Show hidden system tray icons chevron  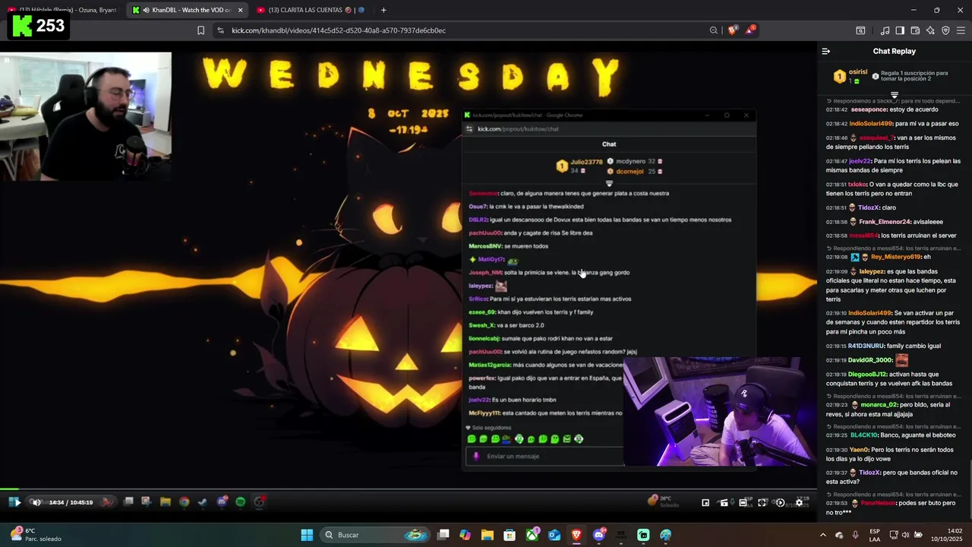point(822,535)
